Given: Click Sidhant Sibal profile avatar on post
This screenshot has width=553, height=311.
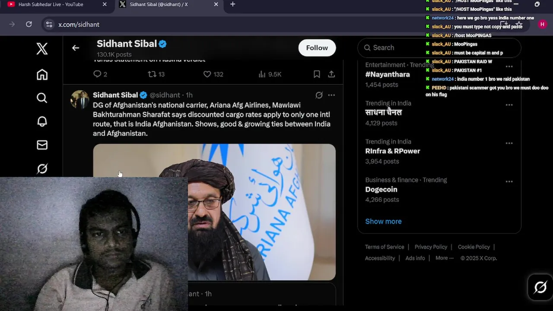Looking at the screenshot, I should tap(79, 99).
